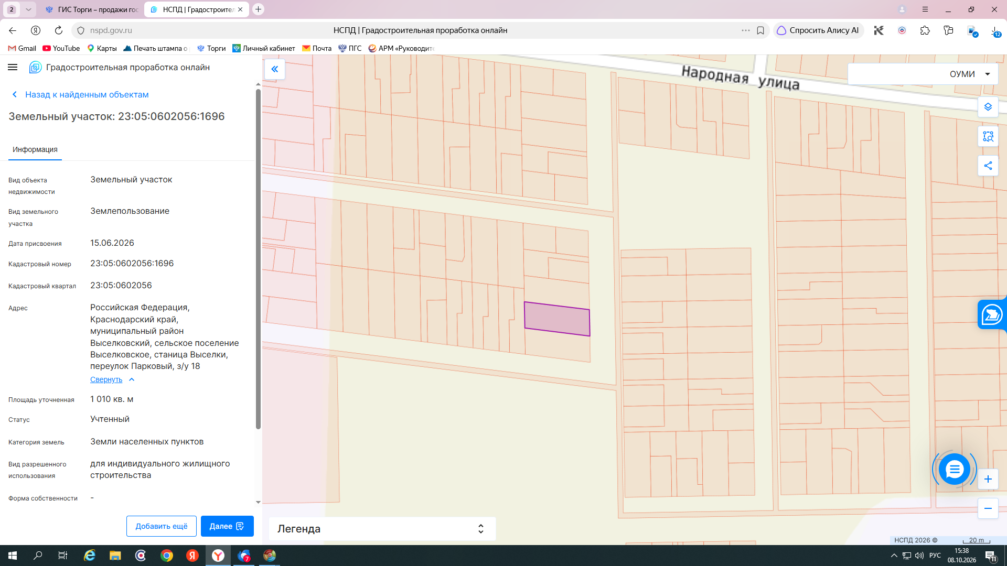
Task: Open Yandex Browser from the taskbar
Action: point(218,556)
